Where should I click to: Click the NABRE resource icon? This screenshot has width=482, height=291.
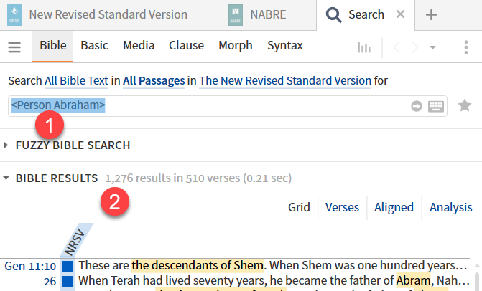pos(236,15)
